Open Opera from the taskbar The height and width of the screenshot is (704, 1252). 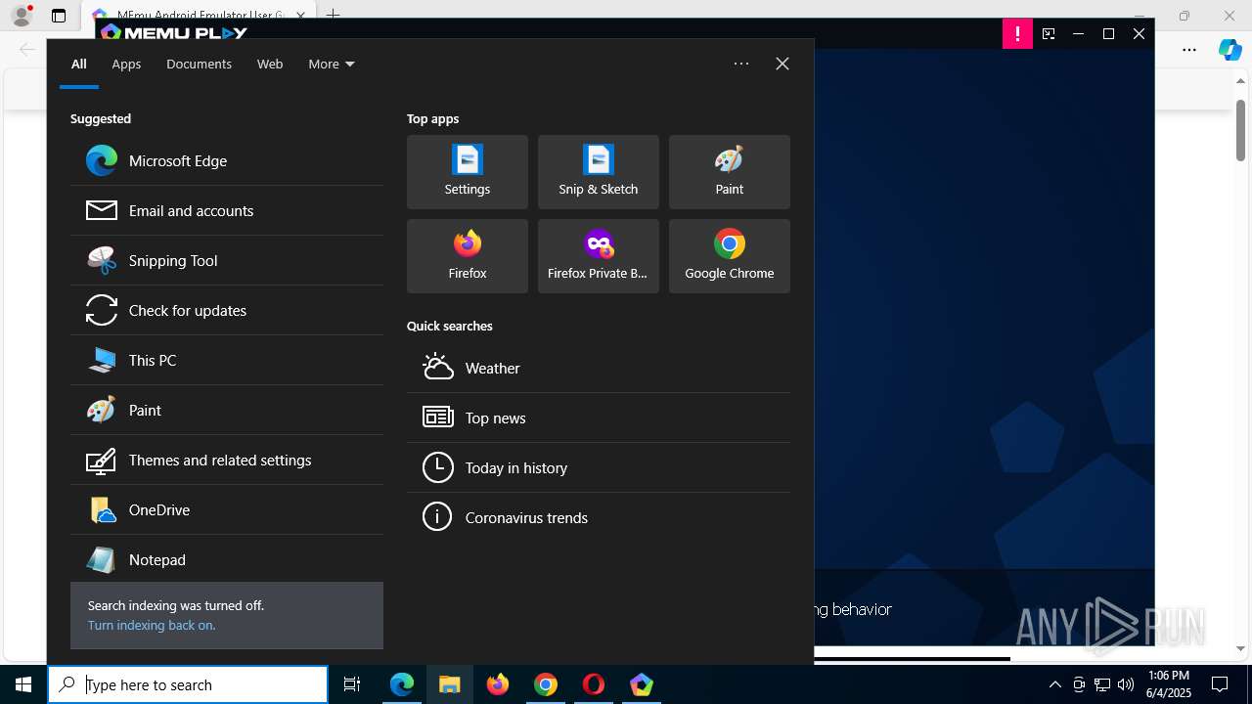point(594,684)
